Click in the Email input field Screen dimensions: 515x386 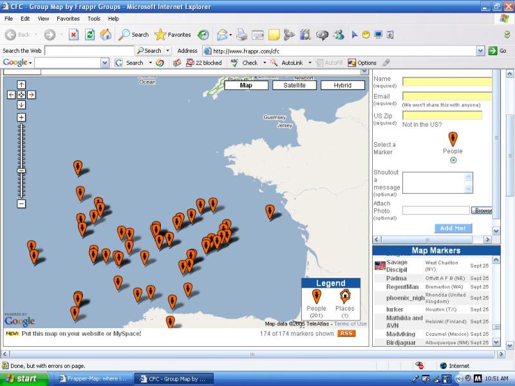(447, 96)
